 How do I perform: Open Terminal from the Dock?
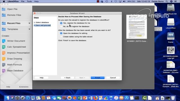click(137, 98)
